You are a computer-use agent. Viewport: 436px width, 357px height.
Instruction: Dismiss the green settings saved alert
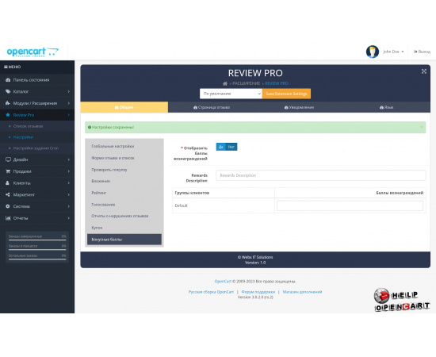pos(422,127)
